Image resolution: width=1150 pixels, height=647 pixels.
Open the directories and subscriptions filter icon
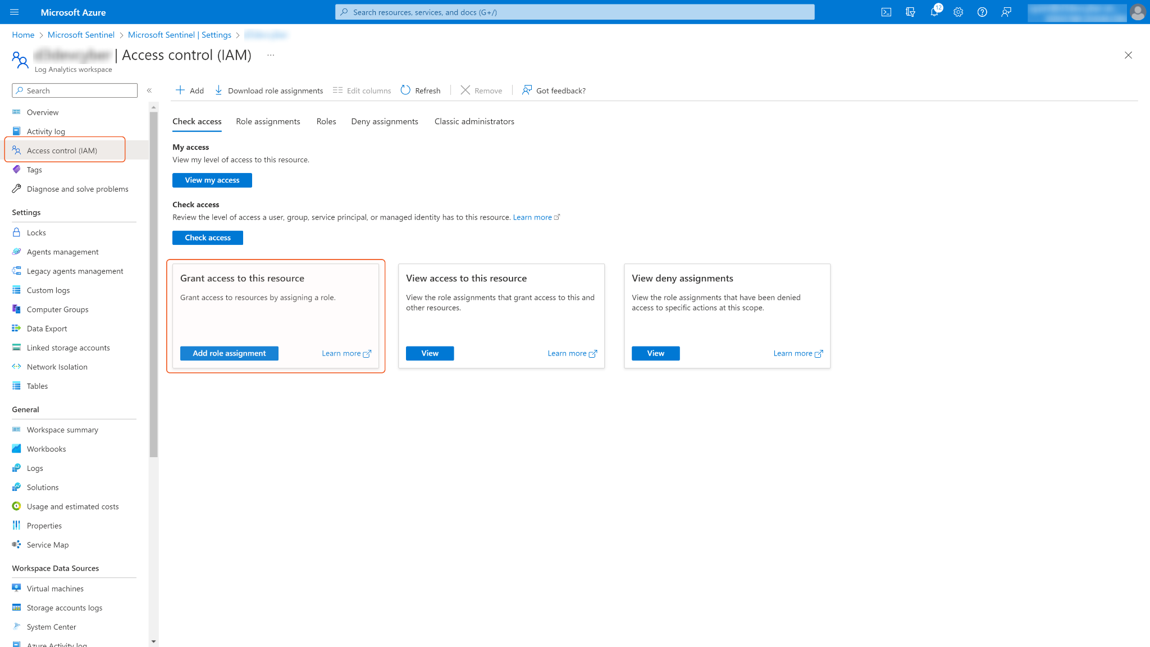910,12
